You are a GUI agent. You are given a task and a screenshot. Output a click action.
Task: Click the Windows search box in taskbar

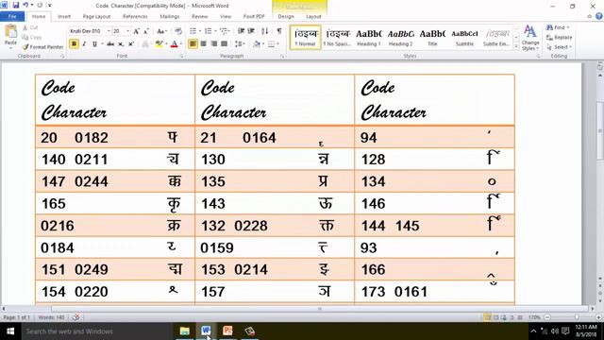[x=96, y=331]
